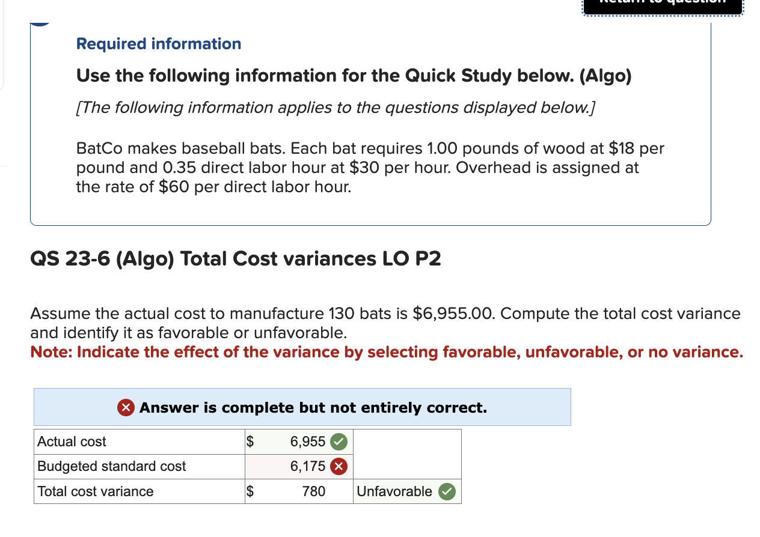Click the red X in the answer status banner
Viewport: 760px width, 537px height.
click(126, 407)
